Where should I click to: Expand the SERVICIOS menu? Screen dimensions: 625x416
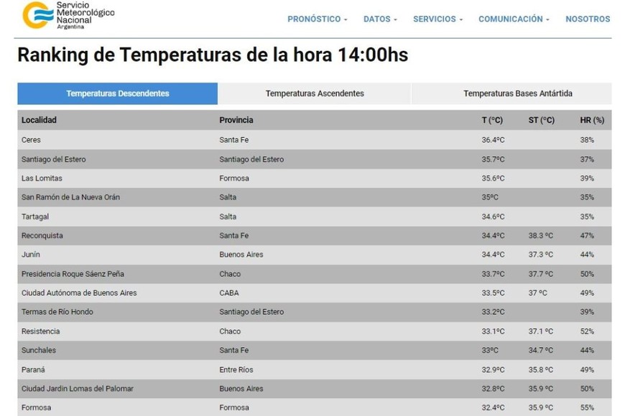437,19
